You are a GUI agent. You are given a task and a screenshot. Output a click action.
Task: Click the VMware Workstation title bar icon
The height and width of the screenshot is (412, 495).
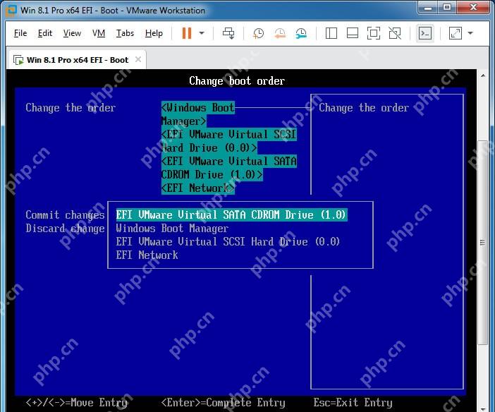(11, 11)
